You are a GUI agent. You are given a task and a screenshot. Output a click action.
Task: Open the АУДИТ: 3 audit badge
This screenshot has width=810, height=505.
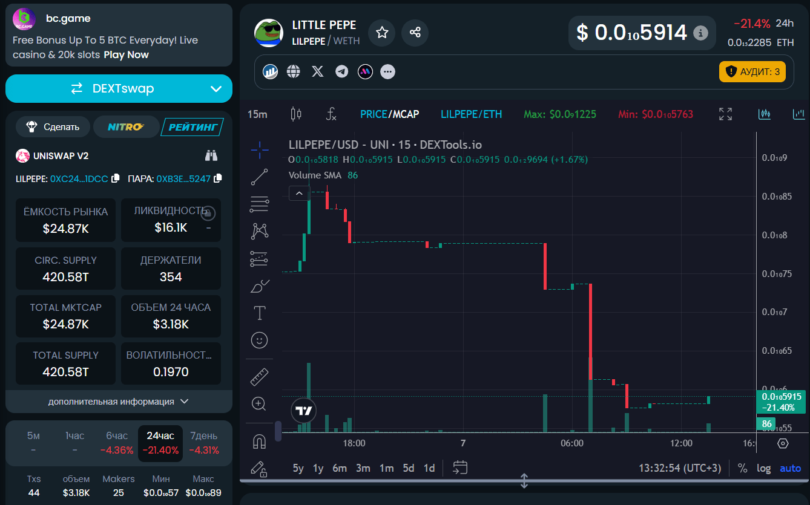click(752, 71)
